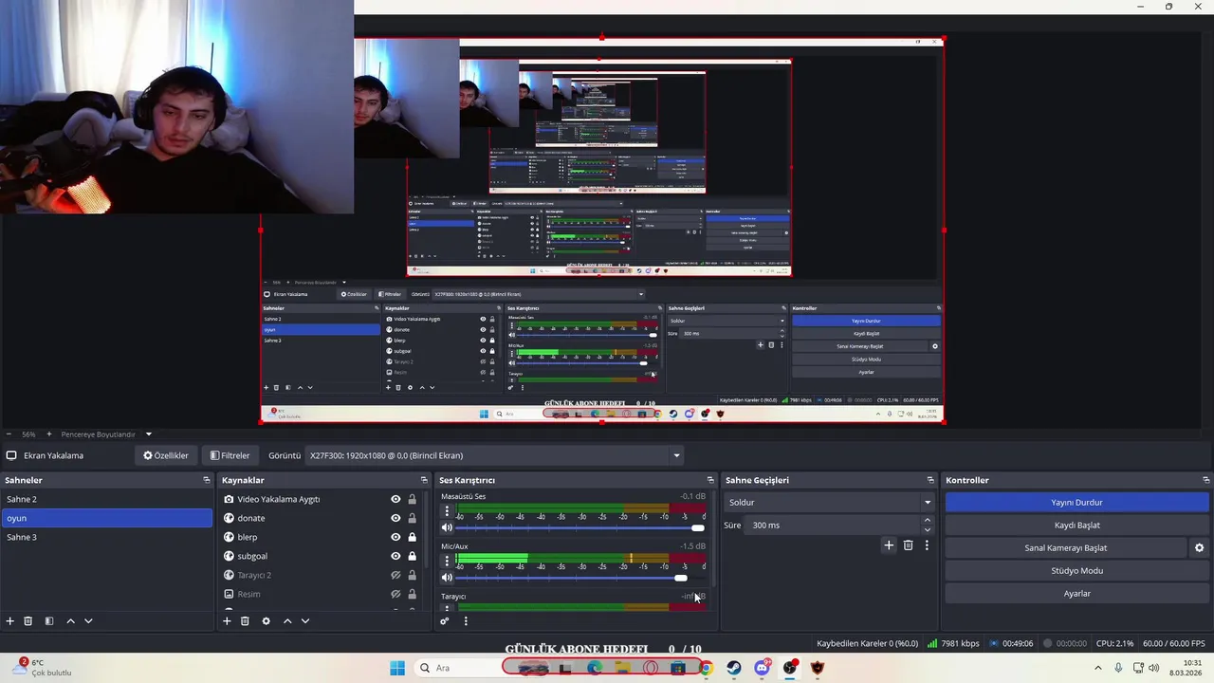Pop out the Kaynaklar dock
1214x683 pixels.
click(423, 480)
